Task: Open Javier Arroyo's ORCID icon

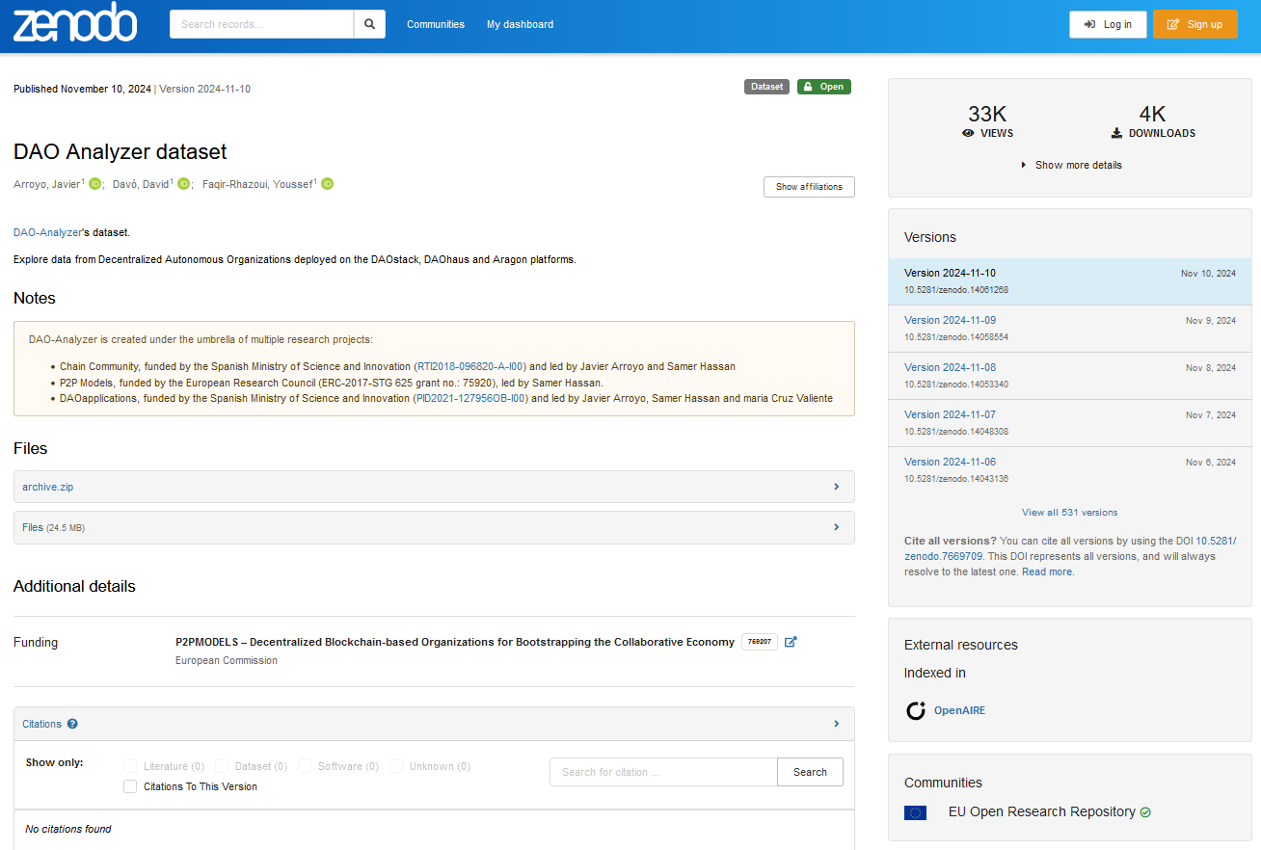Action: pos(94,184)
